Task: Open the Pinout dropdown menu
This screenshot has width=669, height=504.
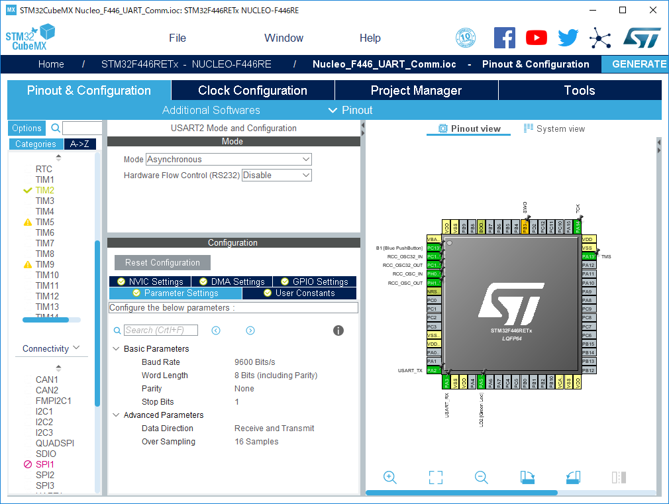Action: click(x=350, y=110)
